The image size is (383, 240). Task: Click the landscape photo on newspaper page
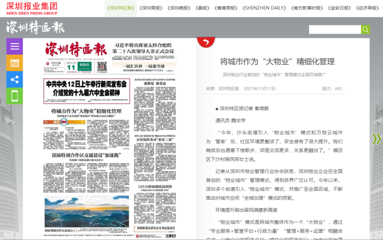point(87,212)
